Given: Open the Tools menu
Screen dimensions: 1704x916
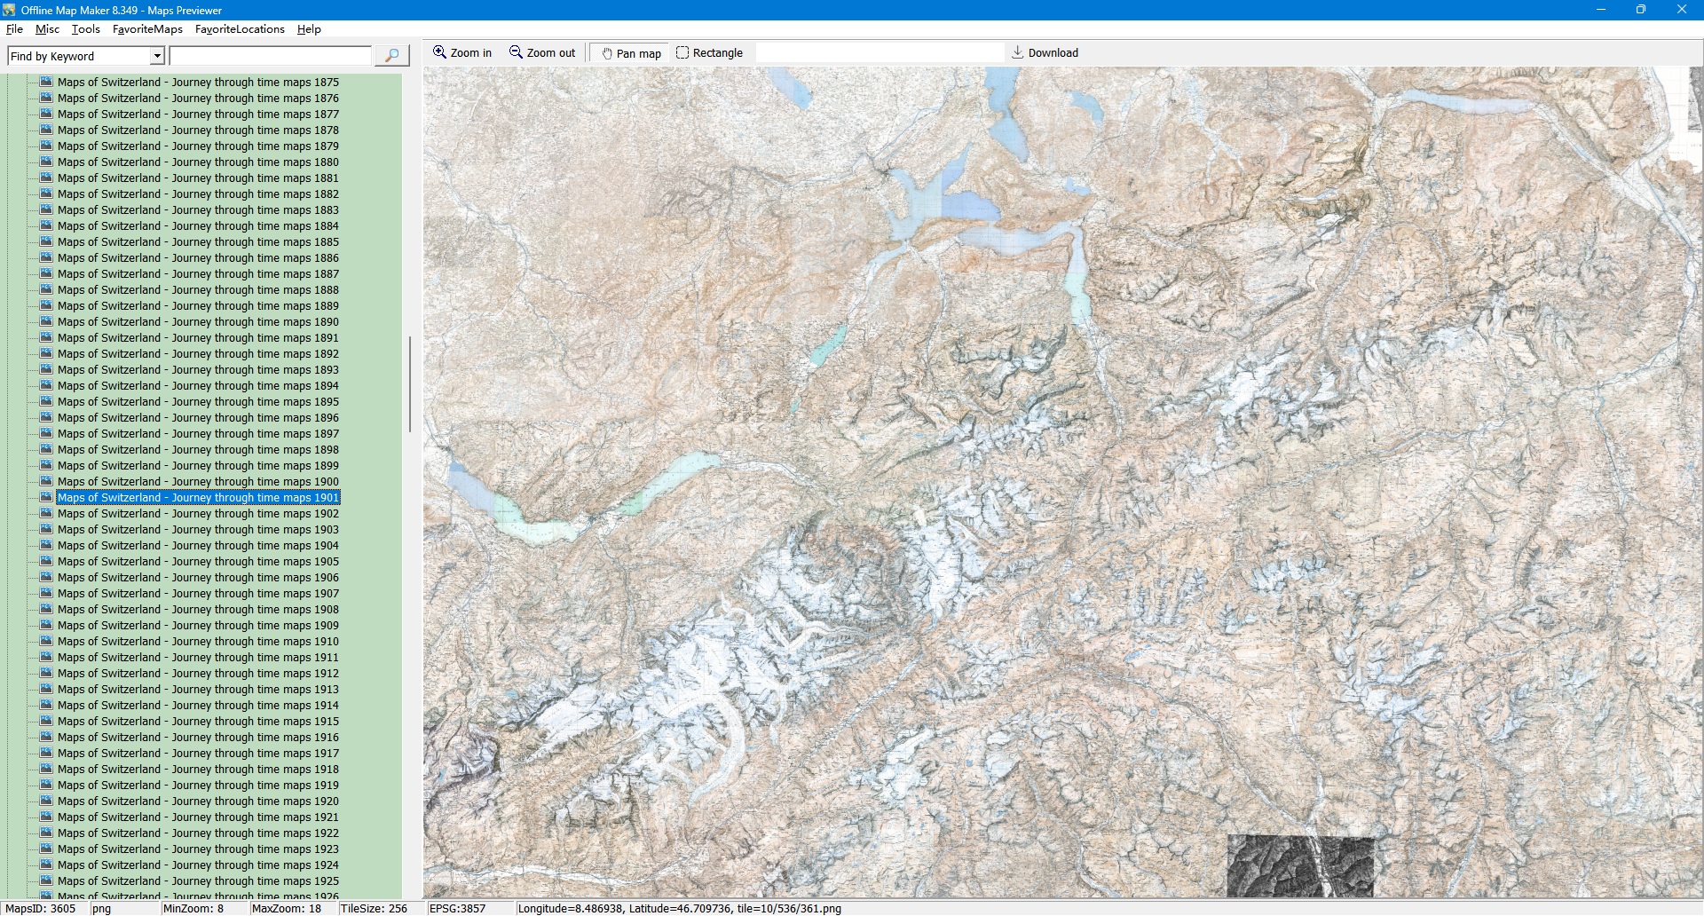Looking at the screenshot, I should click(85, 29).
